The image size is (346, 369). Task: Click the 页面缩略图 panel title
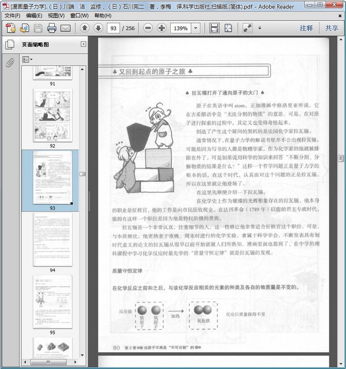(x=35, y=44)
